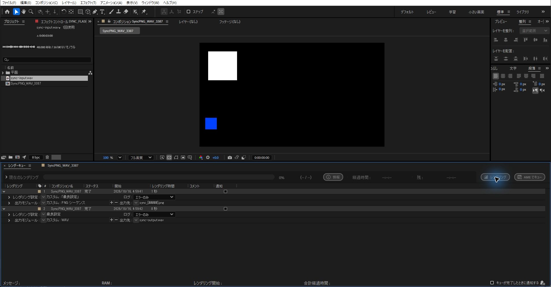Click the render progress bar
This screenshot has width=551, height=287.
(x=159, y=177)
